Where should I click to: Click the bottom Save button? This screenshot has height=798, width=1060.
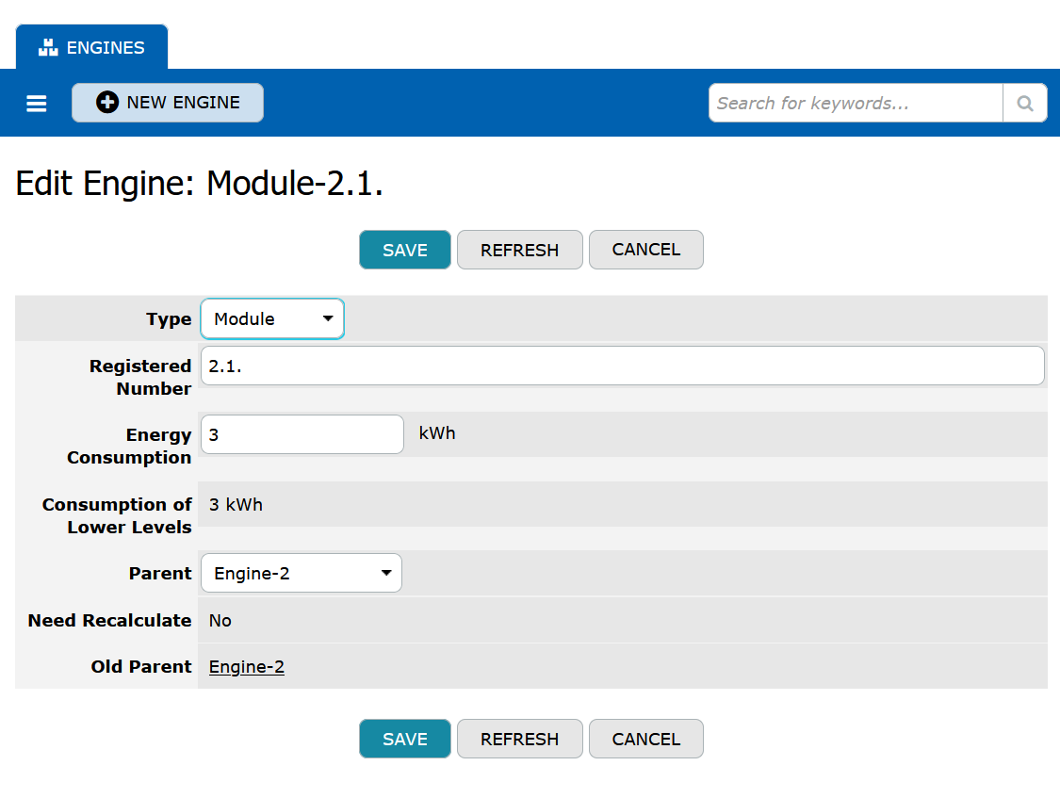tap(405, 740)
